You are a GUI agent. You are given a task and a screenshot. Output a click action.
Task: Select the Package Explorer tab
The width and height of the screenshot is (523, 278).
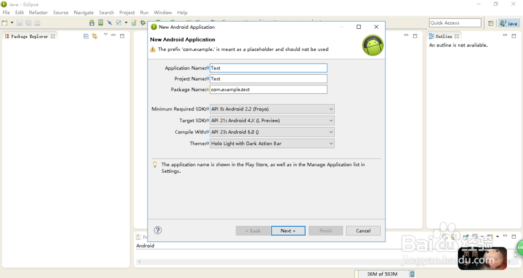(29, 36)
